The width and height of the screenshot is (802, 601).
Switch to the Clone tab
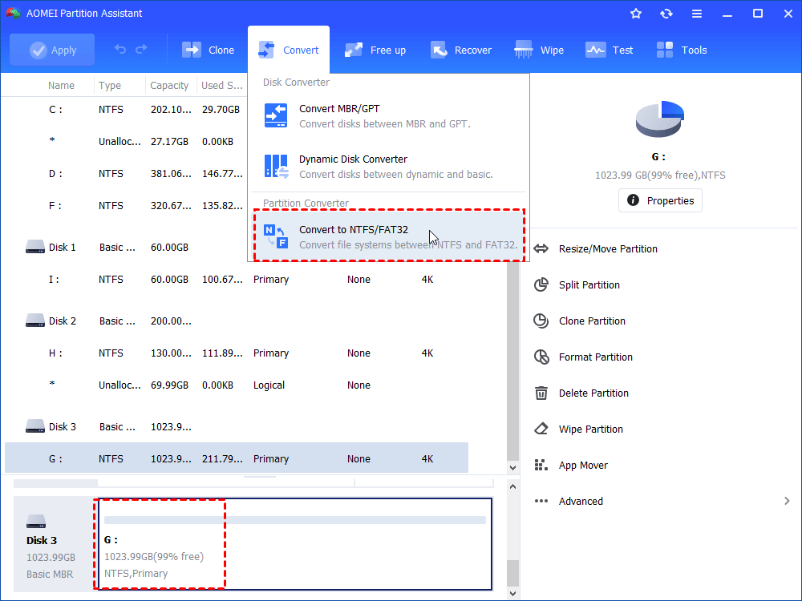pos(209,50)
